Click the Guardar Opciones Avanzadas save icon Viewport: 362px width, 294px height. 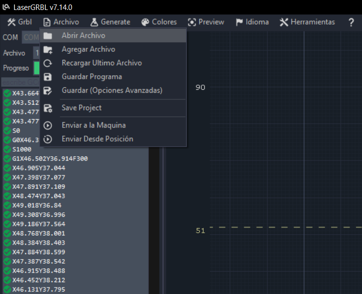coord(48,91)
